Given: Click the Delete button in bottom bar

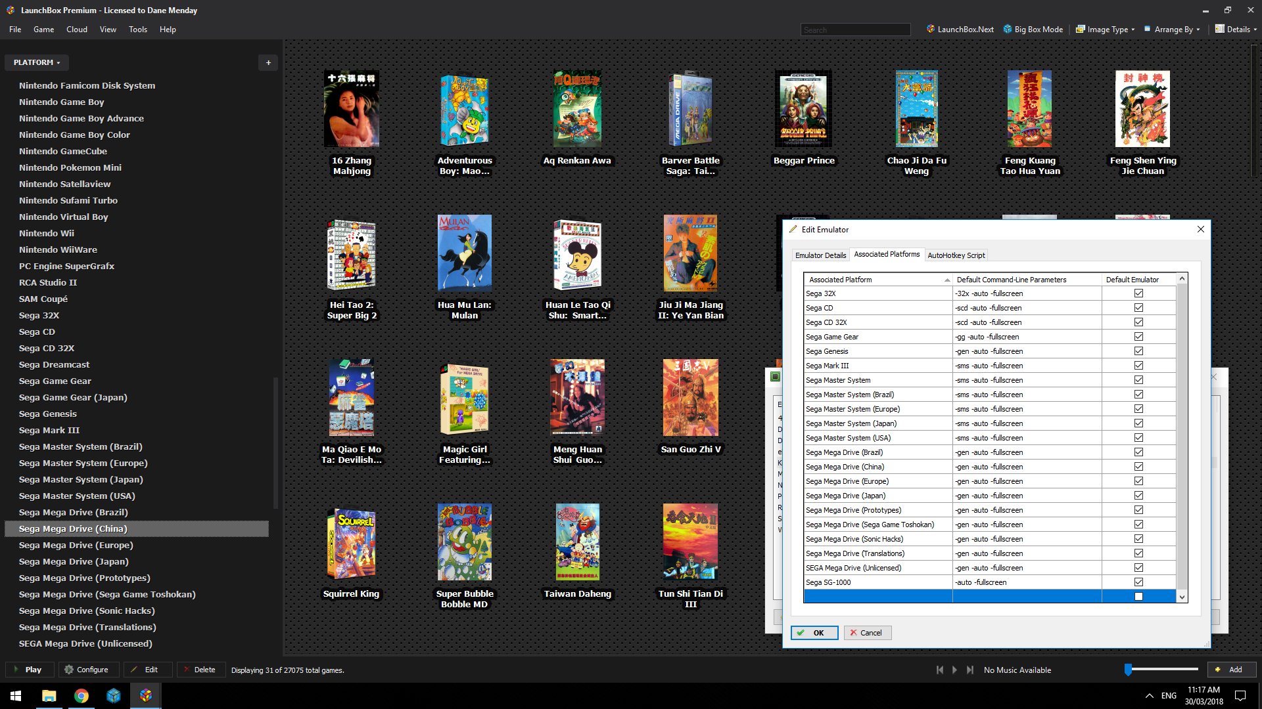Looking at the screenshot, I should point(200,670).
